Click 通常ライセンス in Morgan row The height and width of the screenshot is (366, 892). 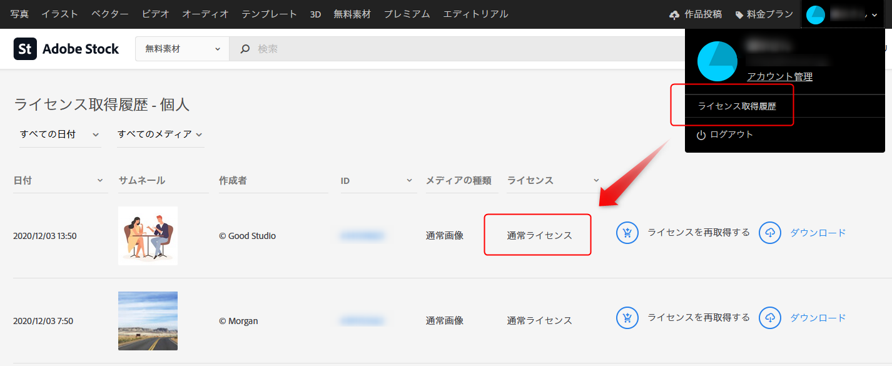(x=539, y=320)
